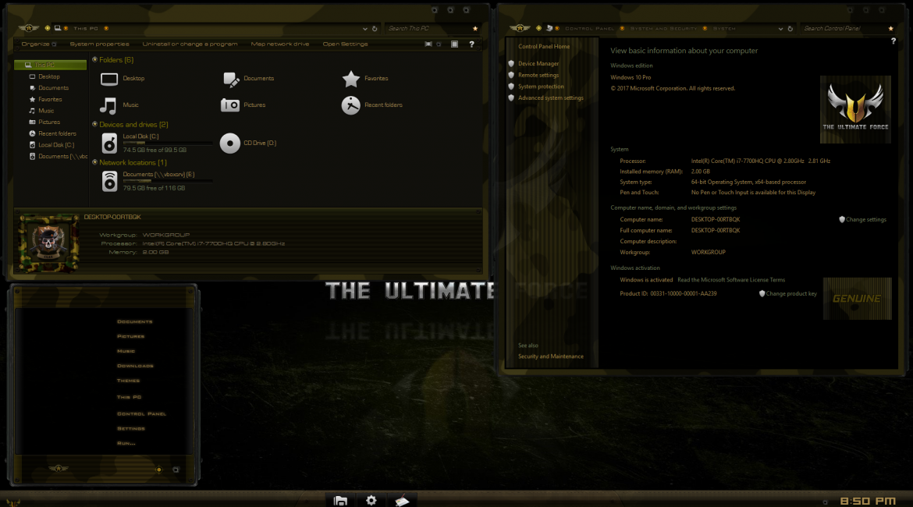Open help question mark in This PC toolbar
The width and height of the screenshot is (913, 507).
pos(471,44)
